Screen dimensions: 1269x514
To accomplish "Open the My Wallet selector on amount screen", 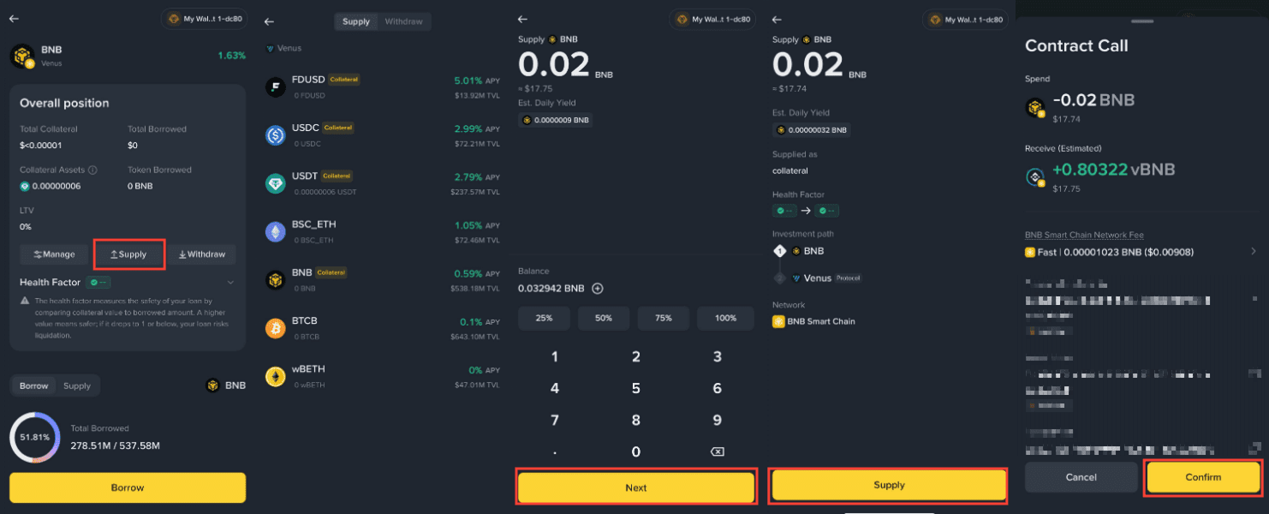I will [714, 19].
